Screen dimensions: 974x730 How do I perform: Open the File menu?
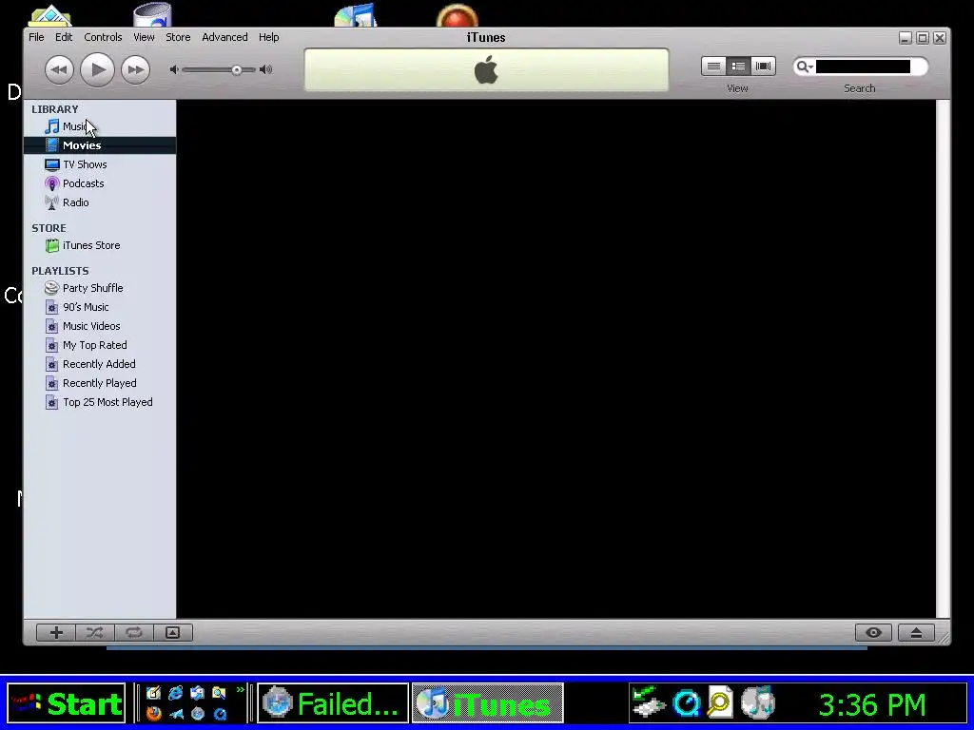pos(36,37)
